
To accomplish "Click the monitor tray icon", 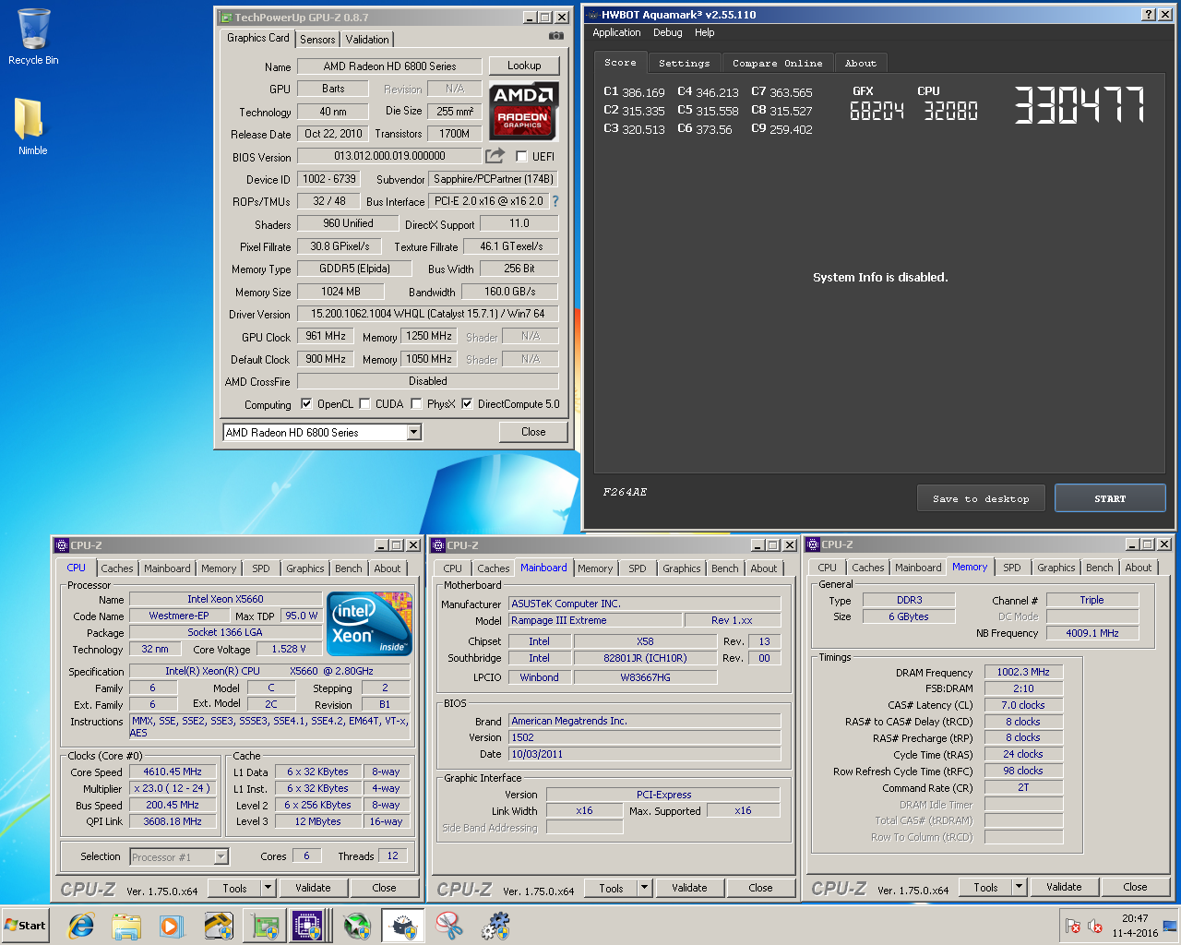I will pyautogui.click(x=1169, y=926).
